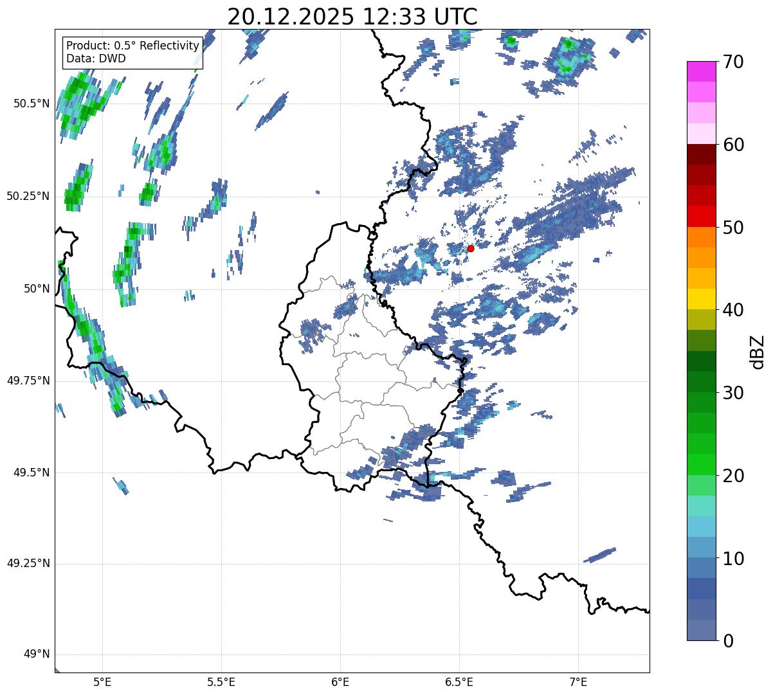
Task: Click the 49.5°N latitude label
Action: click(31, 473)
